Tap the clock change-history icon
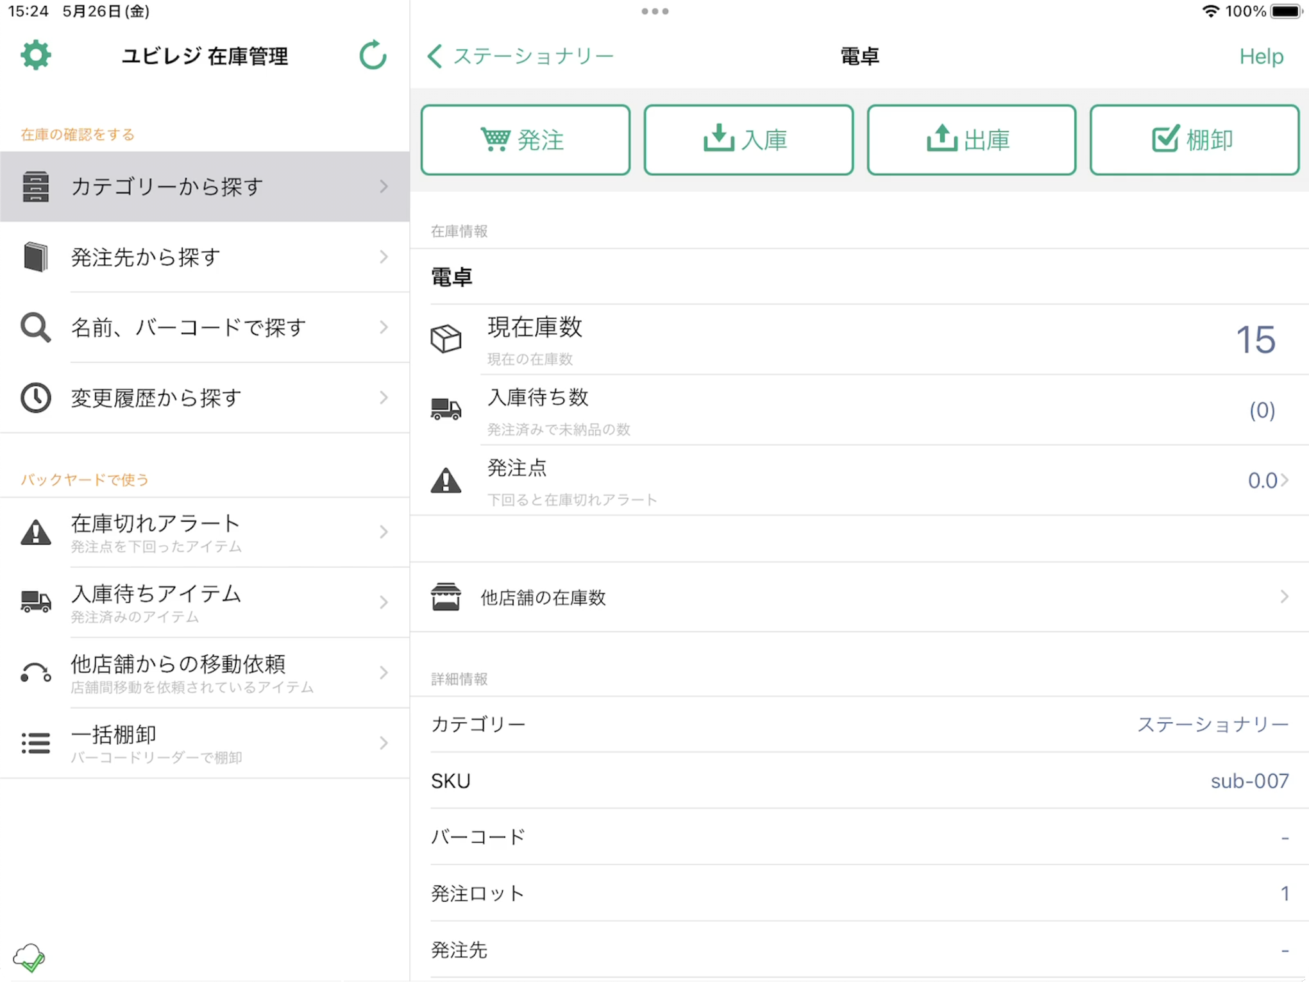The image size is (1309, 982). tap(36, 398)
